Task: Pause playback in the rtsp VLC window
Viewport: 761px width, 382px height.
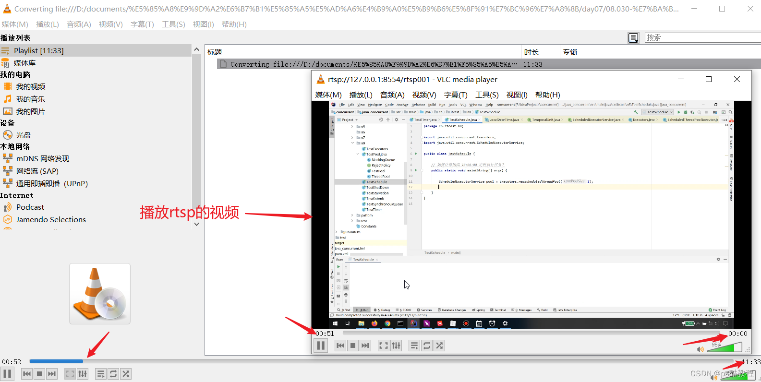Action: 321,346
